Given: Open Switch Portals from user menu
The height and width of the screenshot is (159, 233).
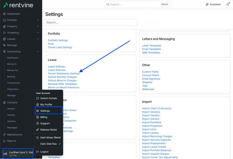Looking at the screenshot, I should coord(49,98).
